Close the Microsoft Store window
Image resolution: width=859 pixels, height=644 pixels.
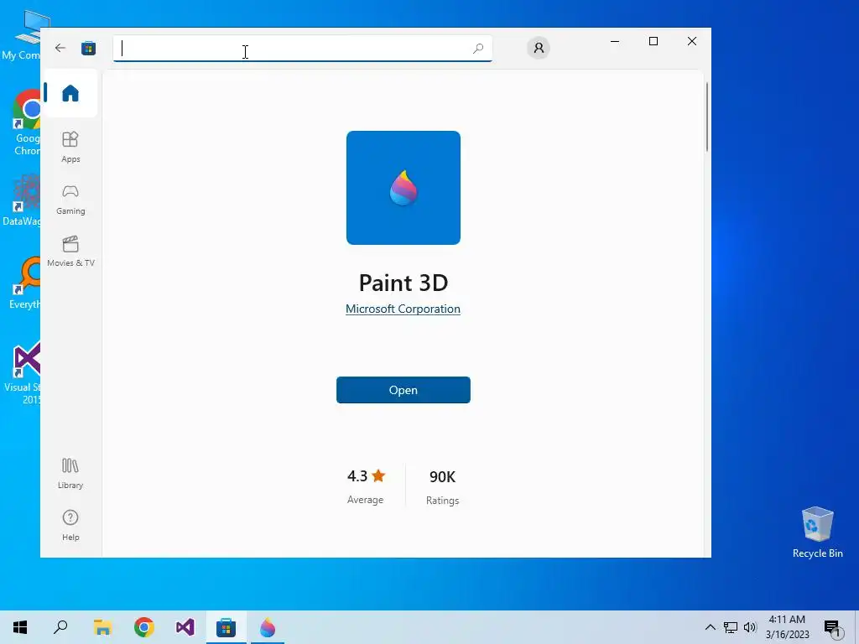click(691, 41)
